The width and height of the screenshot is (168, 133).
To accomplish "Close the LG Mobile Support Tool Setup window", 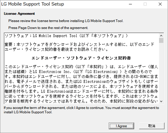I will click(160, 4).
